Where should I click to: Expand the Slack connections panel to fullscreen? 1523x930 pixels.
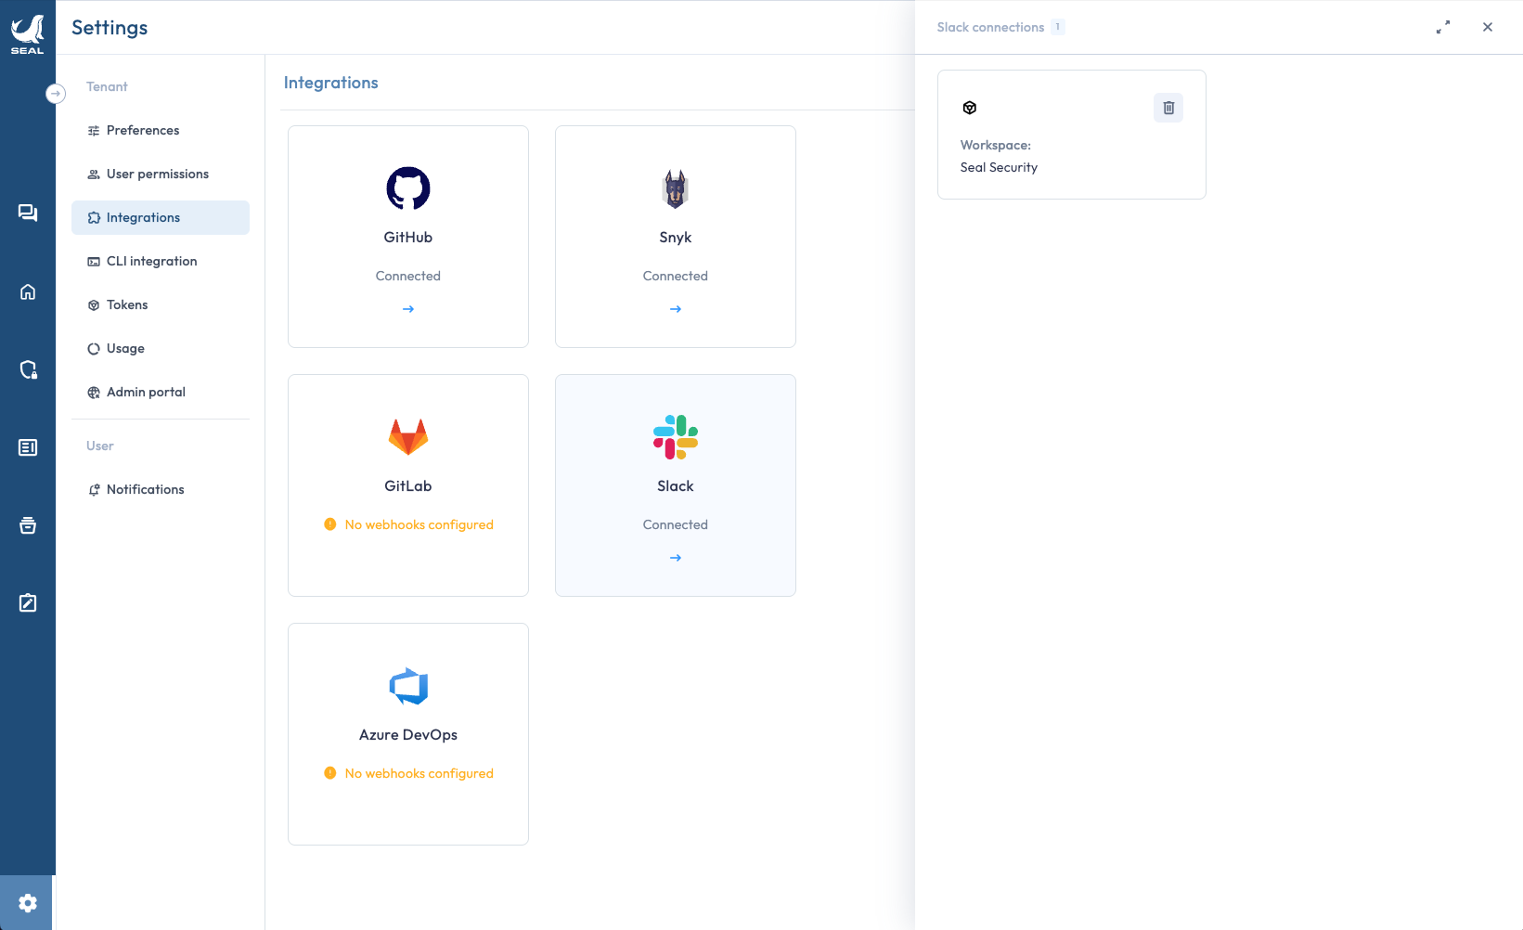click(x=1443, y=27)
